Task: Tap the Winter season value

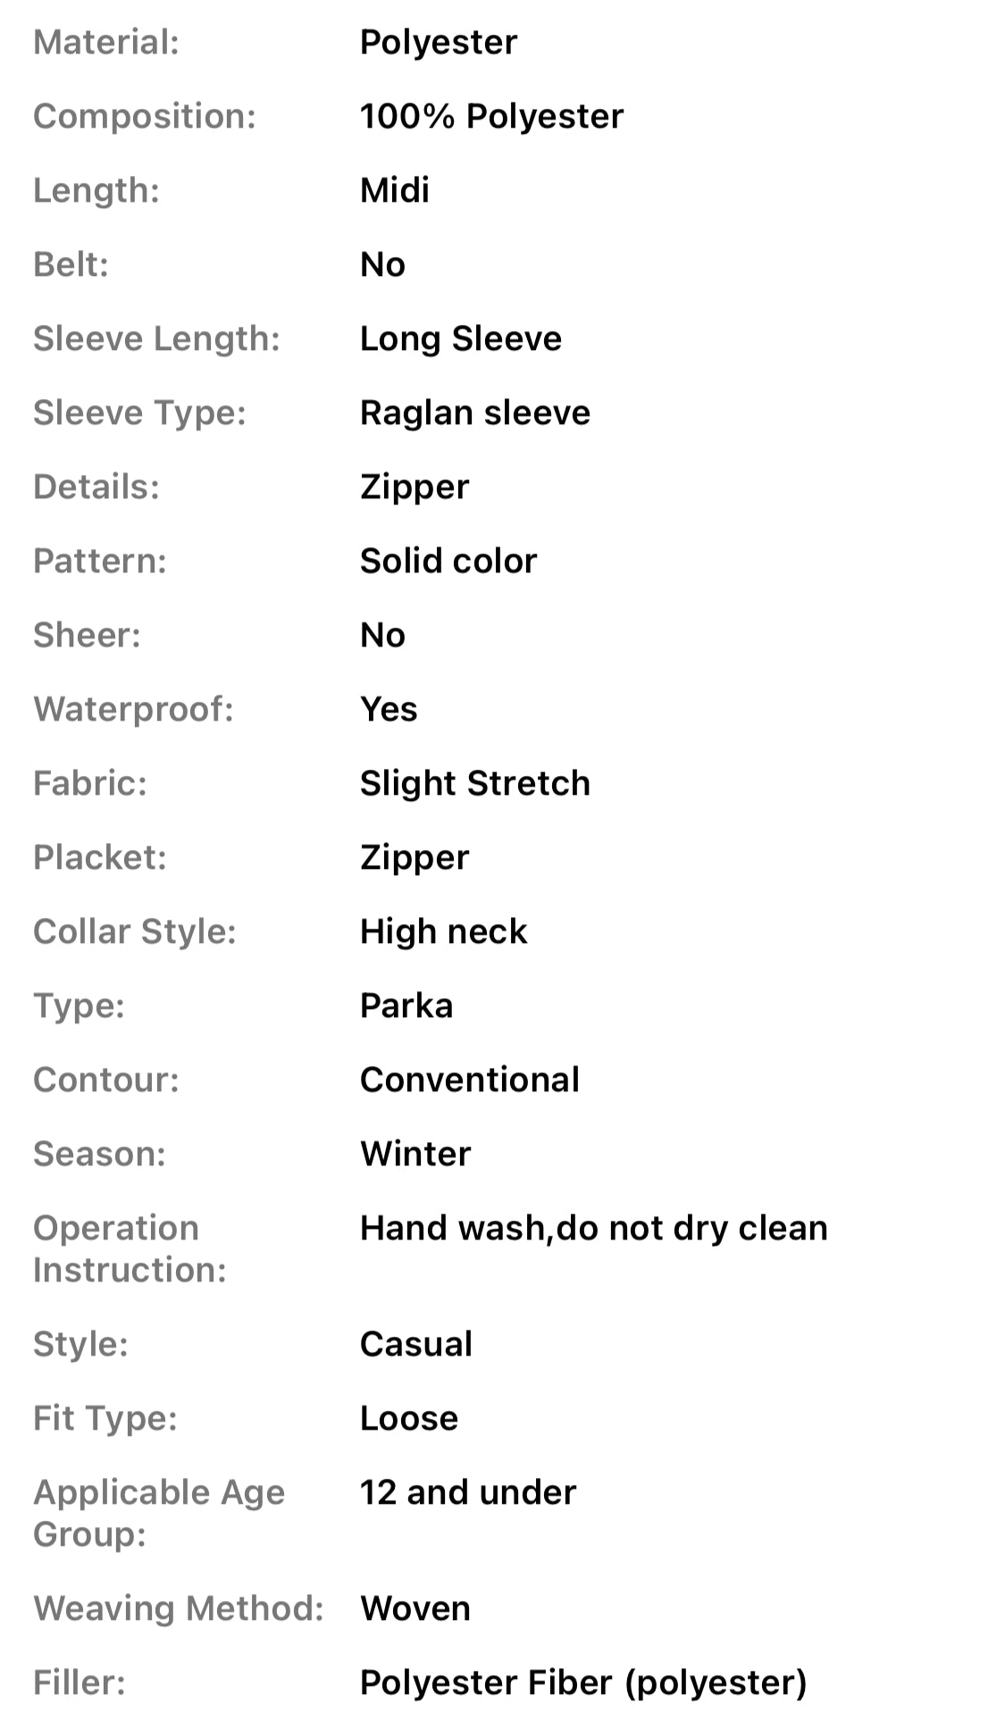Action: click(x=415, y=1154)
